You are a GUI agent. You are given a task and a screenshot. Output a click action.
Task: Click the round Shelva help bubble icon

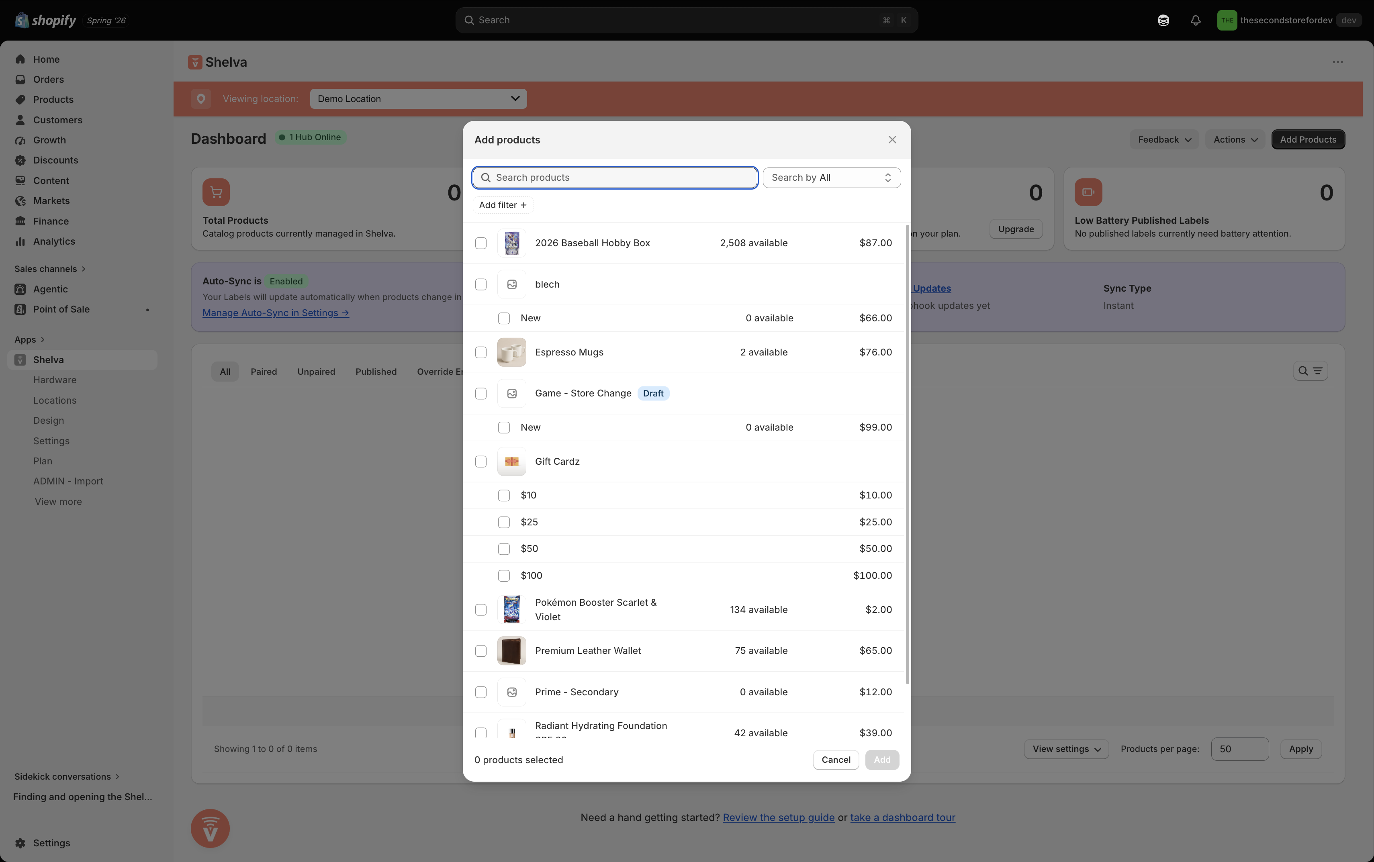pos(211,828)
